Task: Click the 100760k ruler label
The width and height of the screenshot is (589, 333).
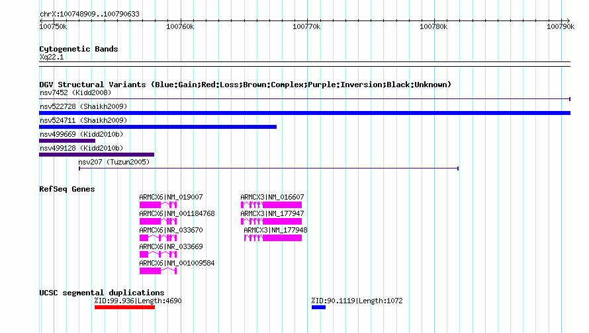Action: click(180, 26)
